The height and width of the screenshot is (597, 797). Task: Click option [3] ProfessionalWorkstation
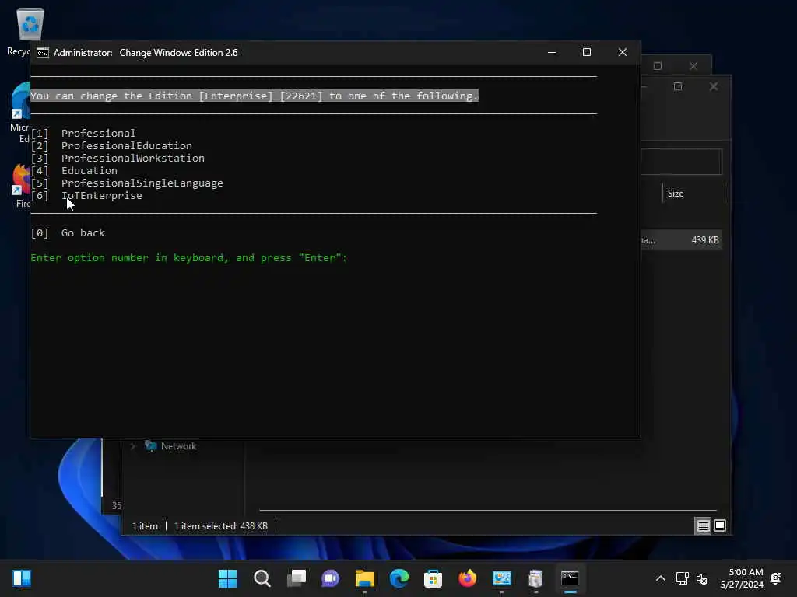[118, 159]
